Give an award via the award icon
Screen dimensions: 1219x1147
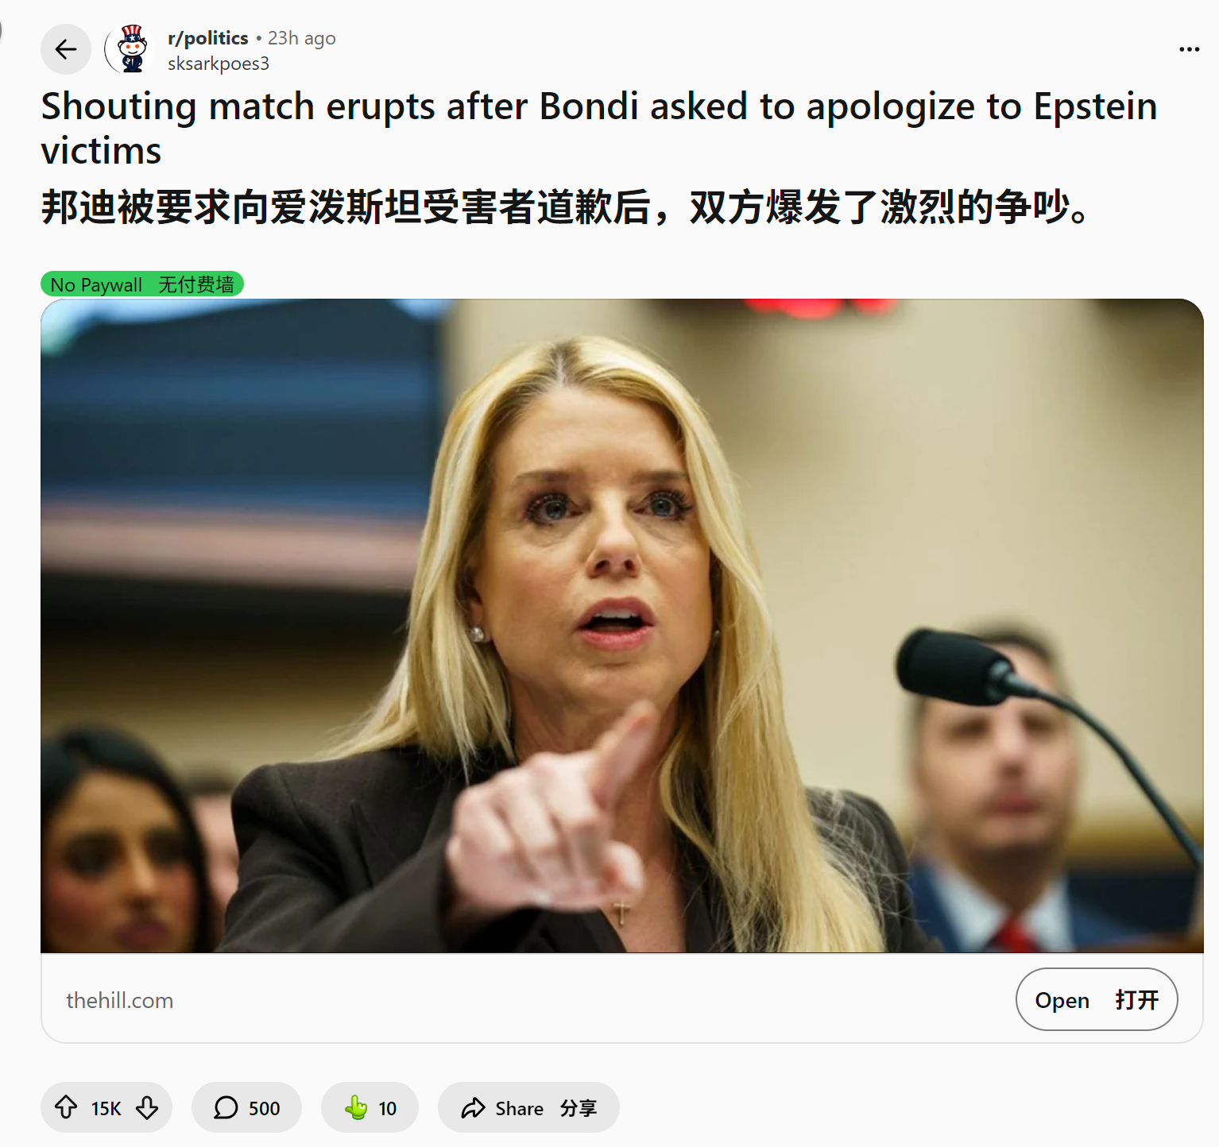click(370, 1107)
